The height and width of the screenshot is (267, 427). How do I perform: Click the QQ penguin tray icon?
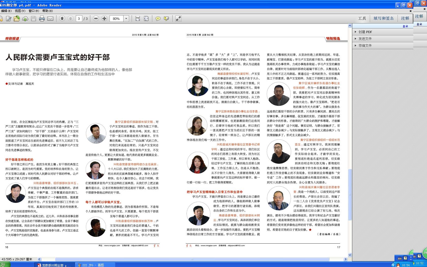pyautogui.click(x=398, y=265)
